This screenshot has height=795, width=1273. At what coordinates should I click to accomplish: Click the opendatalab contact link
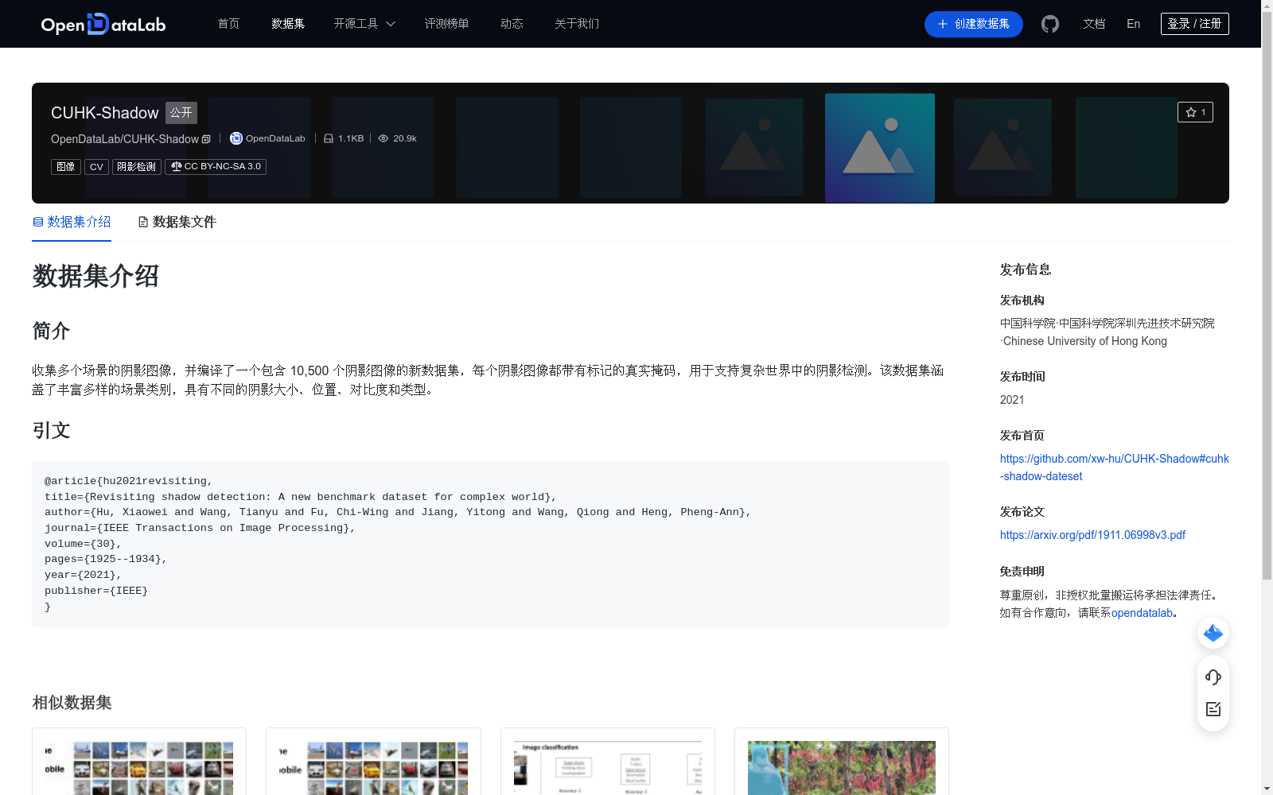point(1142,613)
